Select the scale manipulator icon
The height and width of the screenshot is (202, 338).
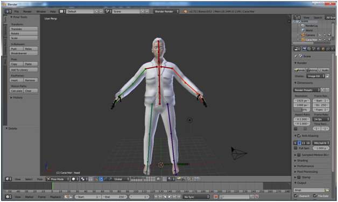click(110, 179)
